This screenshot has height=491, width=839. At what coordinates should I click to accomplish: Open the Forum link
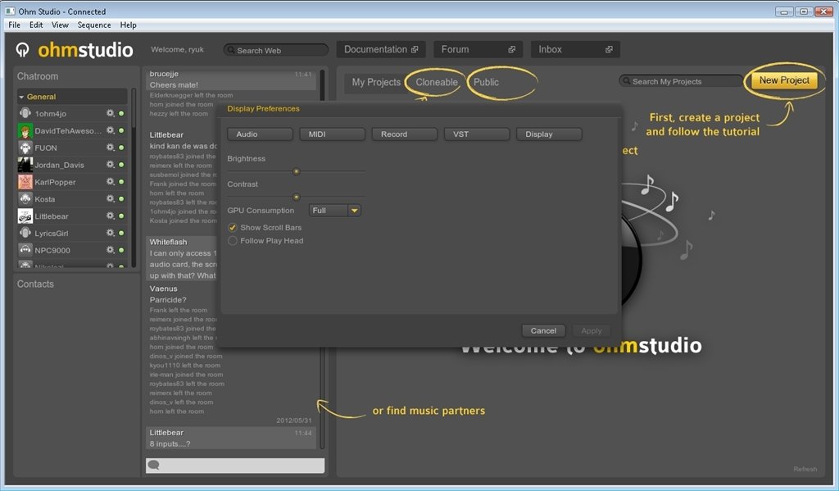pos(478,49)
